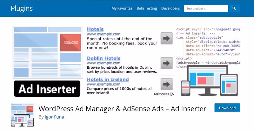Screen dimensions: 254x131
Task: Open author link Igor Funa
Action: (54, 117)
